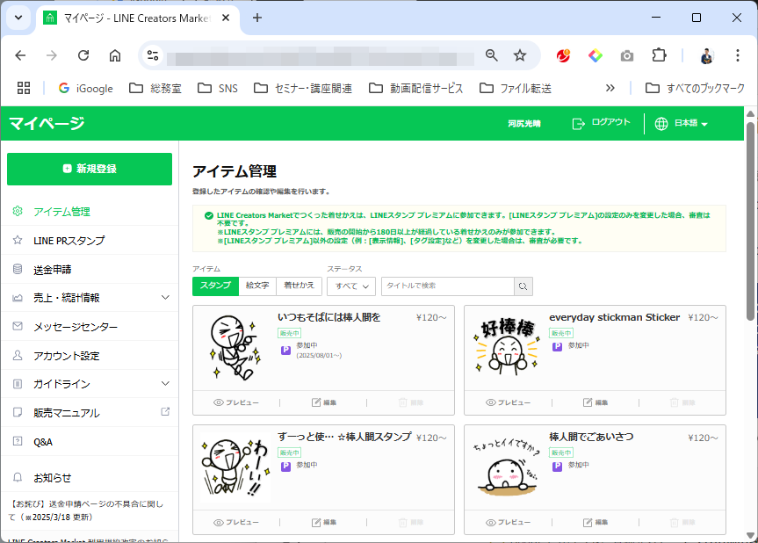Click the 河尻光晴 username in header

pyautogui.click(x=524, y=124)
